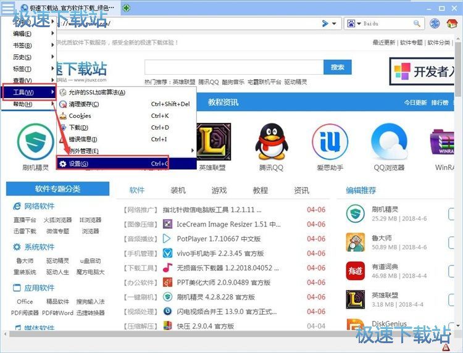Open the 工具 menu item
Viewport: 463px width, 353px height.
[x=25, y=93]
